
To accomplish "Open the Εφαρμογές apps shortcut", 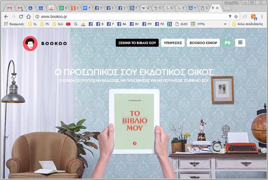I will tap(14, 24).
